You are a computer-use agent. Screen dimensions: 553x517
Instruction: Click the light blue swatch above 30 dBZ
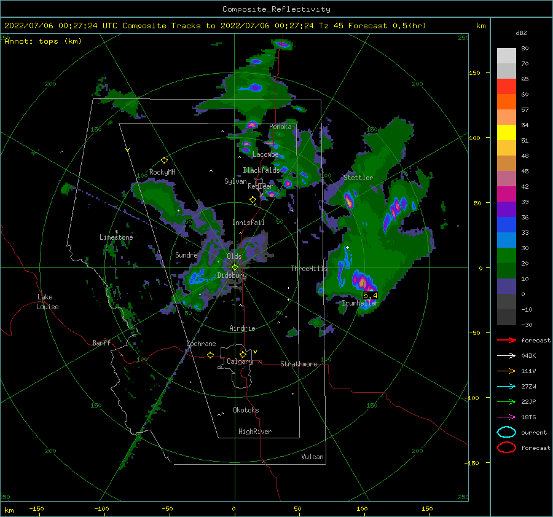506,240
